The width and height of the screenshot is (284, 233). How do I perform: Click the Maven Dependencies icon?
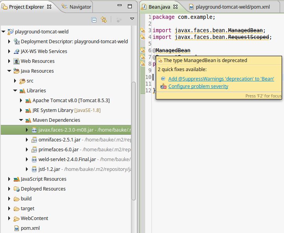(28, 120)
